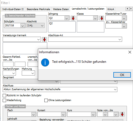
Task: Switch to Besondere Merkmale tab
Action: (x=38, y=9)
